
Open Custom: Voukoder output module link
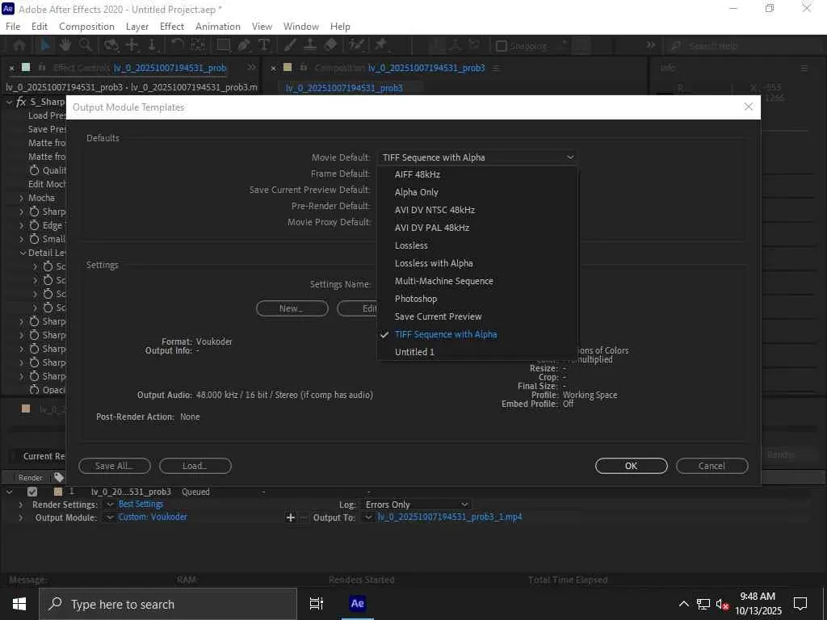point(153,517)
